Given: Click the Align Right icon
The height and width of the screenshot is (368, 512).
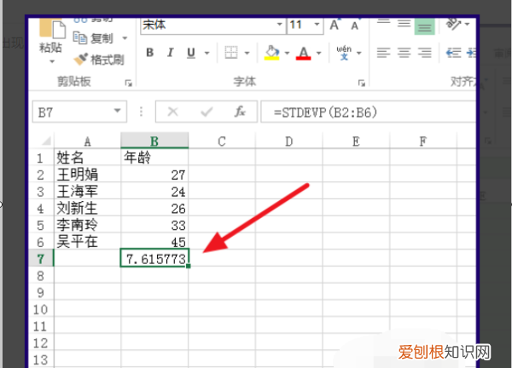Looking at the screenshot, I should [424, 53].
